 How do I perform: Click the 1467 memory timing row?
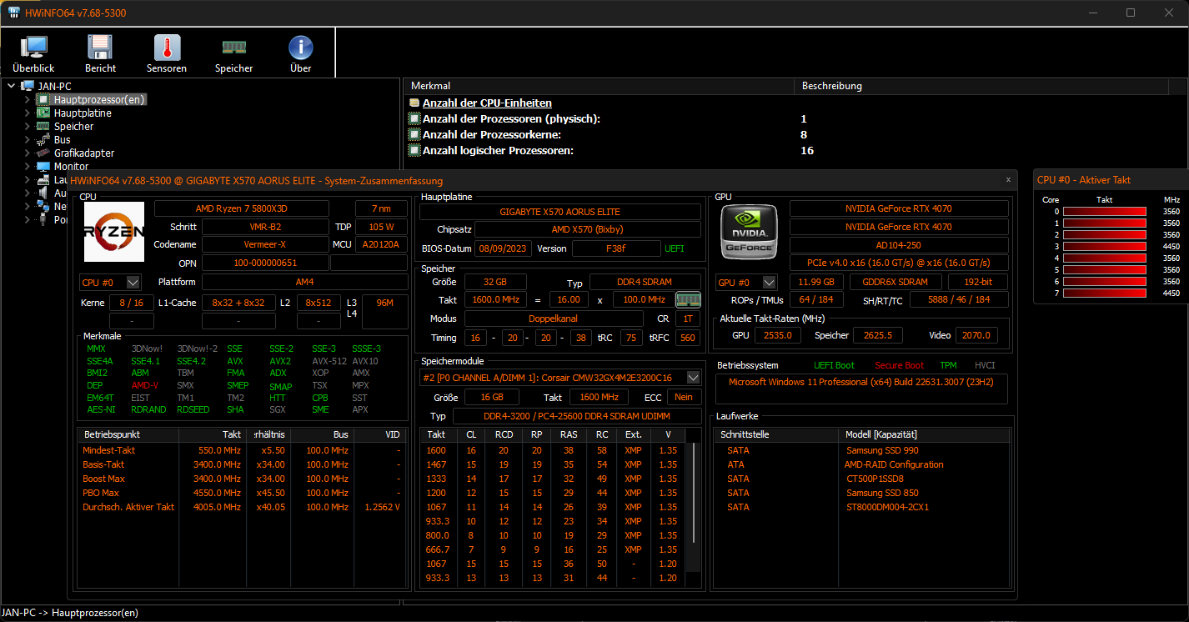tap(554, 464)
